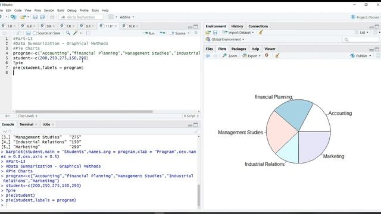Viewport: 381px width, 214px height.
Task: Load workspace folder icon in Environment pane
Action: [x=208, y=32]
